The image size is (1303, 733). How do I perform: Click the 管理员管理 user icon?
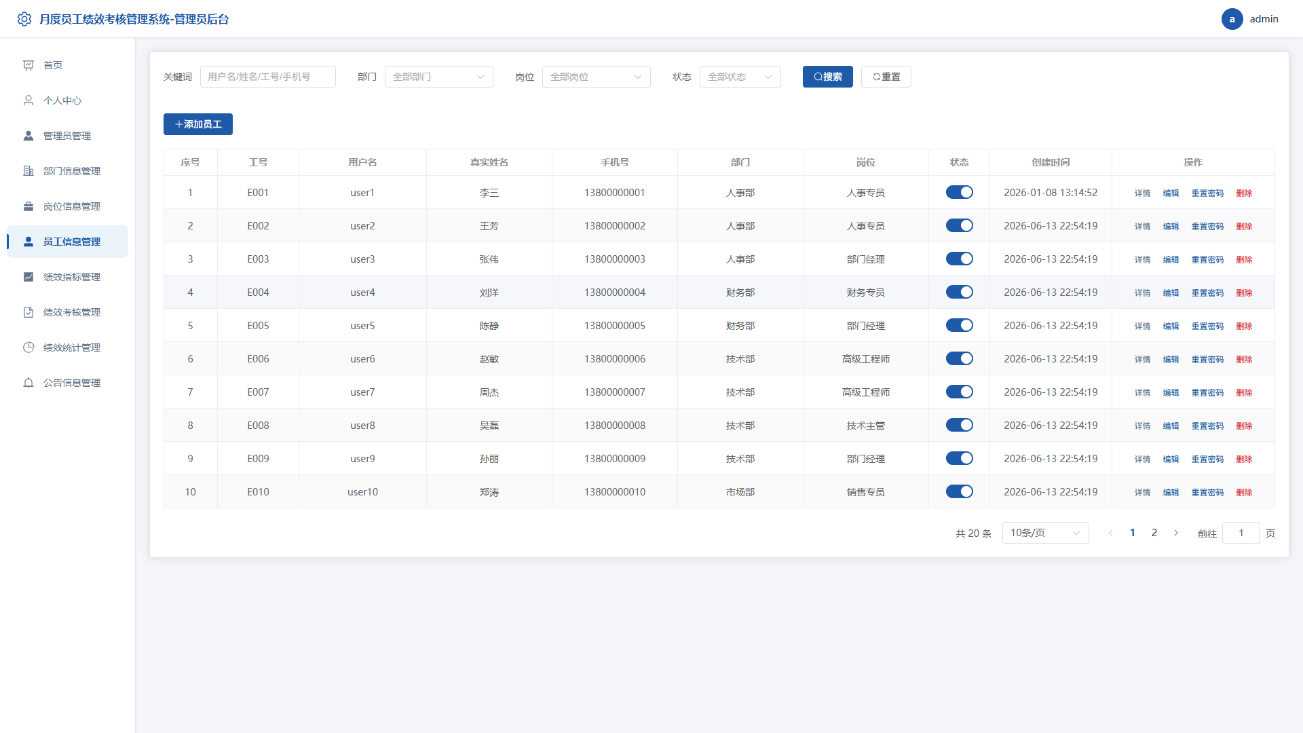pyautogui.click(x=29, y=136)
